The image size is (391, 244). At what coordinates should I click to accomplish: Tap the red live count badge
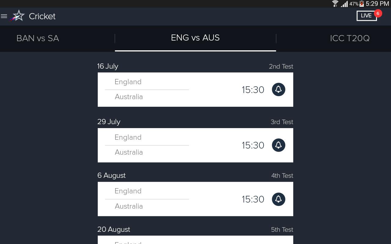pyautogui.click(x=378, y=13)
